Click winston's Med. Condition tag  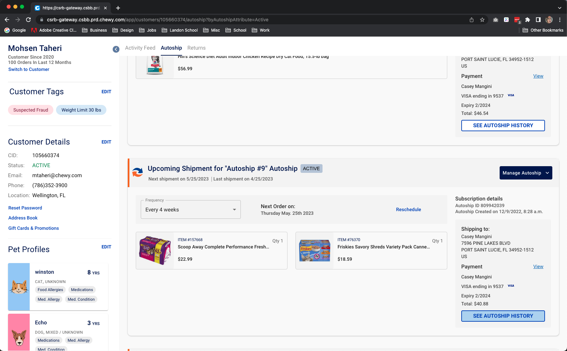click(x=81, y=299)
